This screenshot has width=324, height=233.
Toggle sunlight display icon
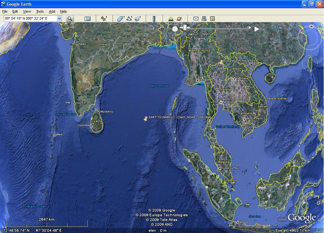[x=171, y=19]
